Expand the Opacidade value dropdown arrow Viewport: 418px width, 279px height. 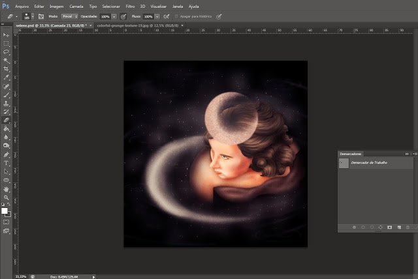114,16
